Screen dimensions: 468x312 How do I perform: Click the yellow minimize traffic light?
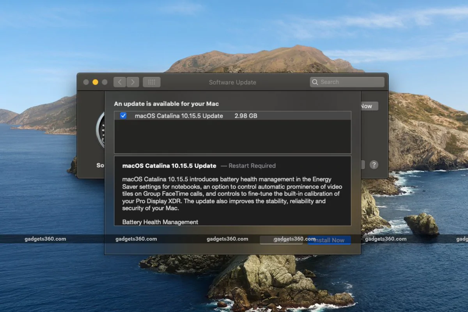tap(95, 82)
